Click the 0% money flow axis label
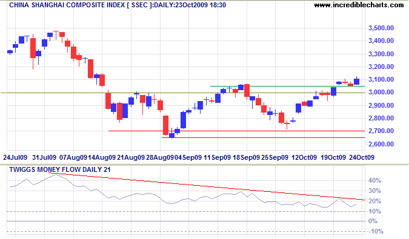The height and width of the screenshot is (239, 409). tap(373, 221)
